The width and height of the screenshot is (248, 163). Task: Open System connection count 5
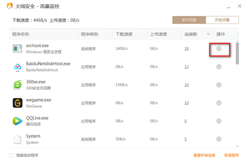[185, 139]
